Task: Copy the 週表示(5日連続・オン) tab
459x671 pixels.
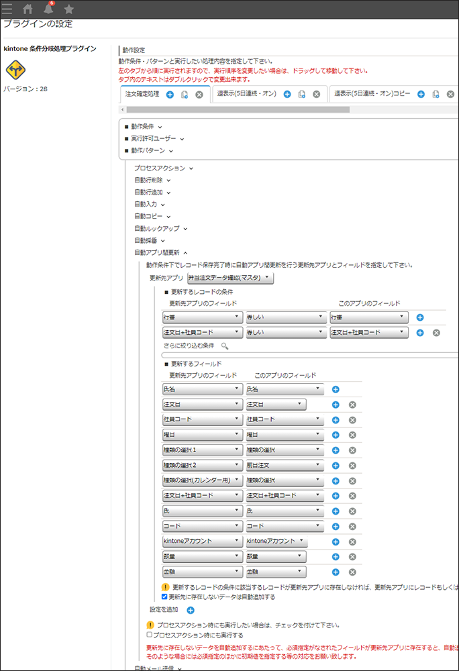Action: click(301, 94)
